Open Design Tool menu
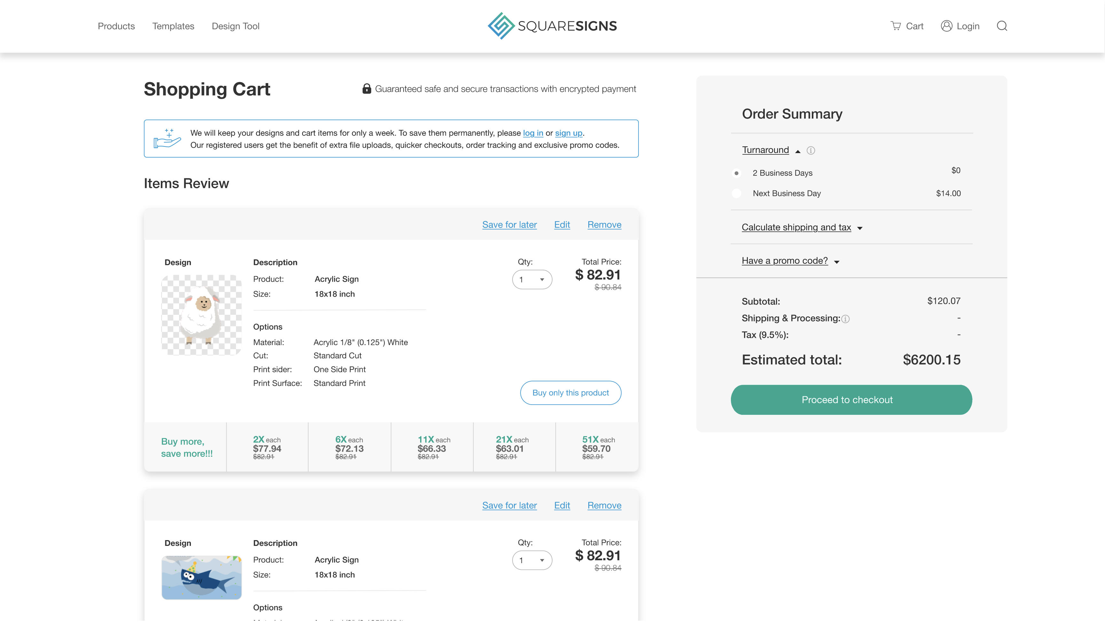1105x636 pixels. (x=236, y=26)
